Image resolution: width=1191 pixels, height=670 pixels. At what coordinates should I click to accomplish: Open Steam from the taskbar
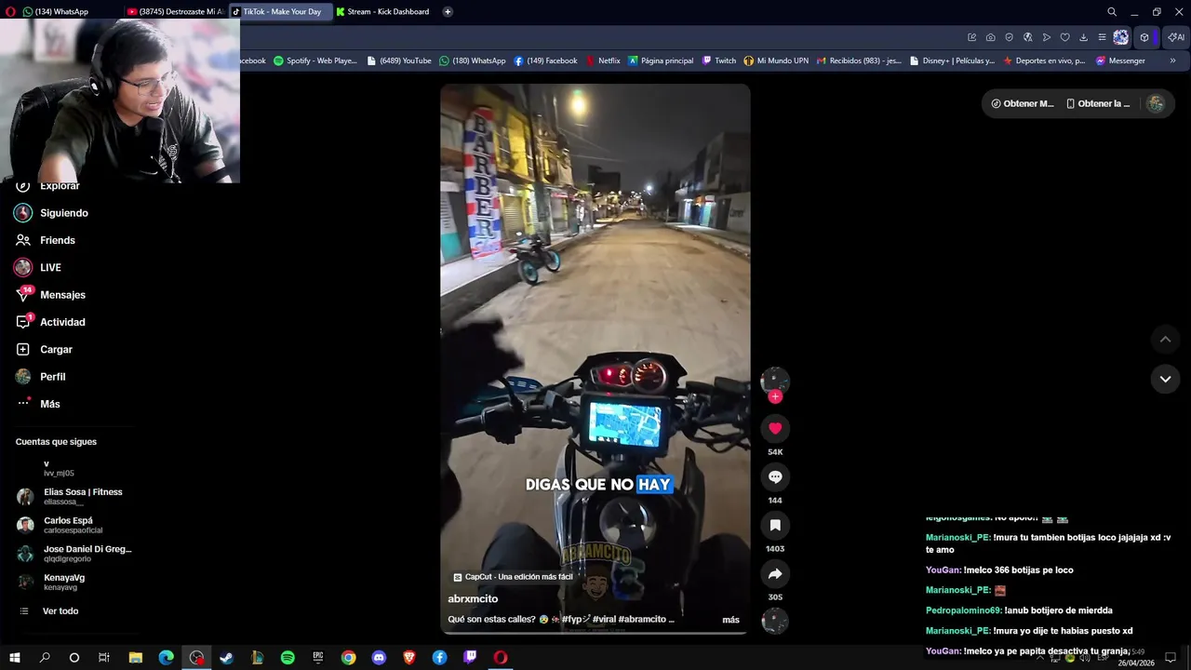[226, 657]
